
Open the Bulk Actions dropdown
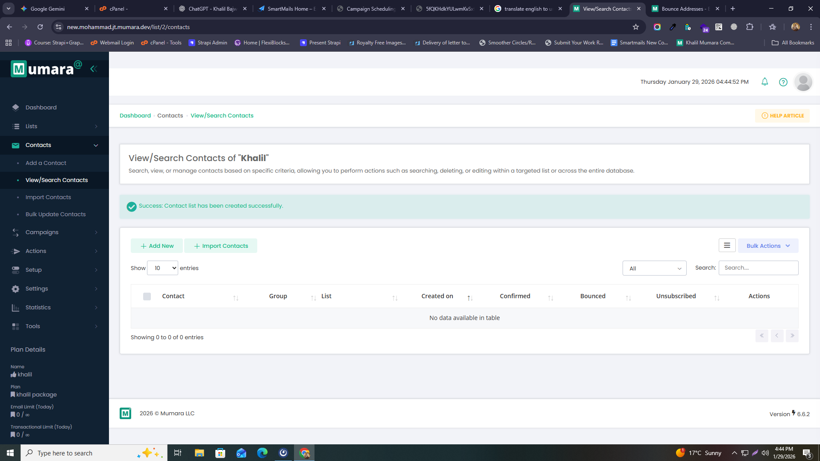coord(768,246)
